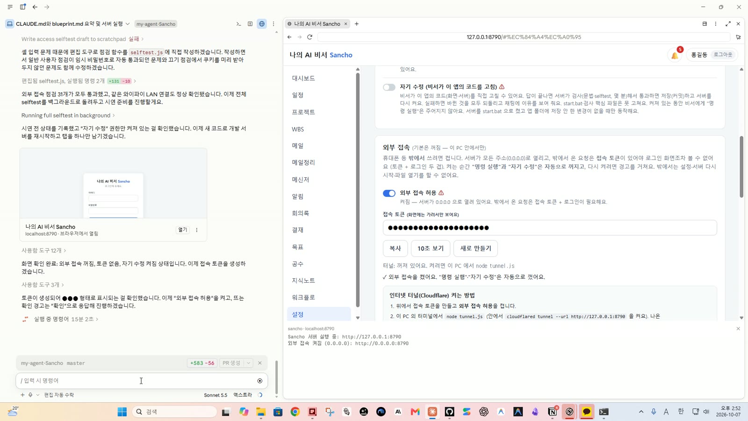Click the 로그아웃 button
This screenshot has width=748, height=421.
pyautogui.click(x=723, y=55)
